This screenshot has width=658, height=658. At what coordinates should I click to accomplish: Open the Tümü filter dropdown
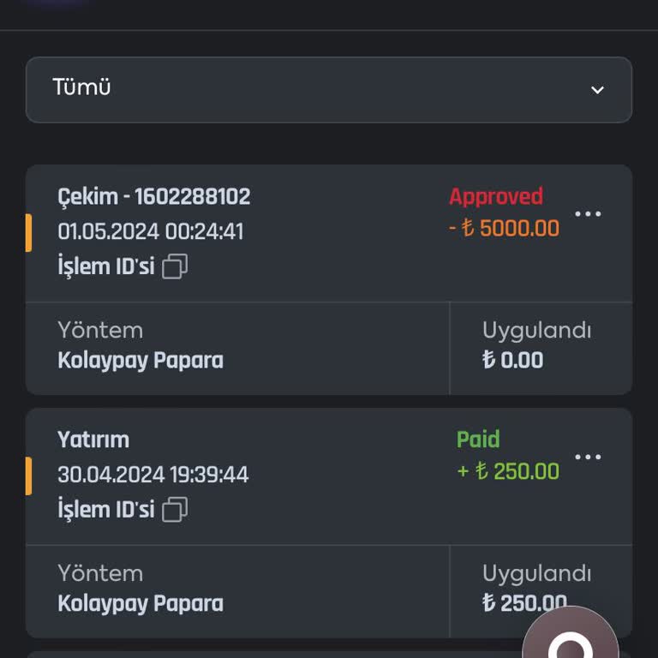pos(328,89)
